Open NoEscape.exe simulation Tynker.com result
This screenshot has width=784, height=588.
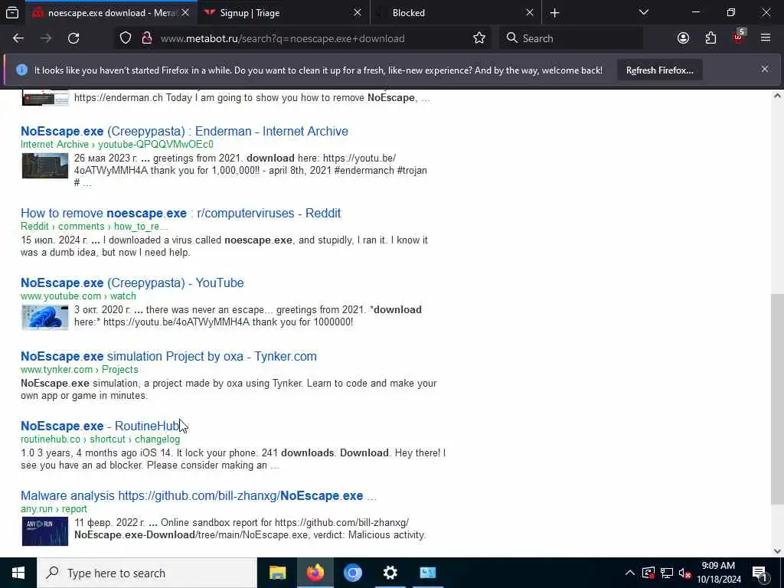pos(168,356)
